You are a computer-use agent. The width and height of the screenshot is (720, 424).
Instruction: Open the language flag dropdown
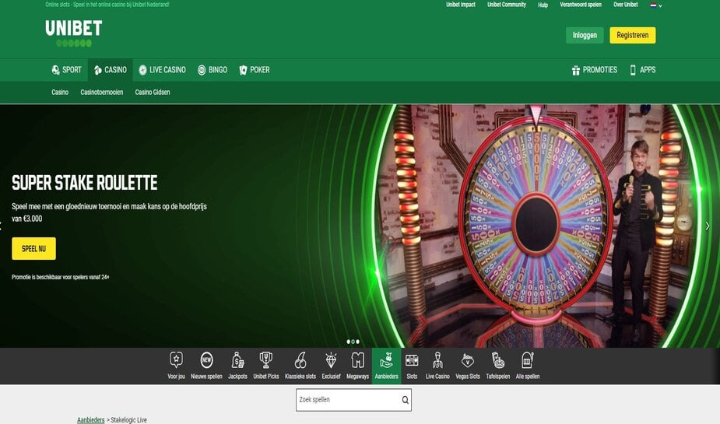click(x=655, y=5)
